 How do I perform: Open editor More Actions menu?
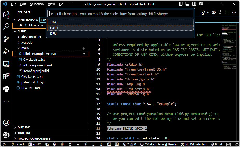(234, 12)
